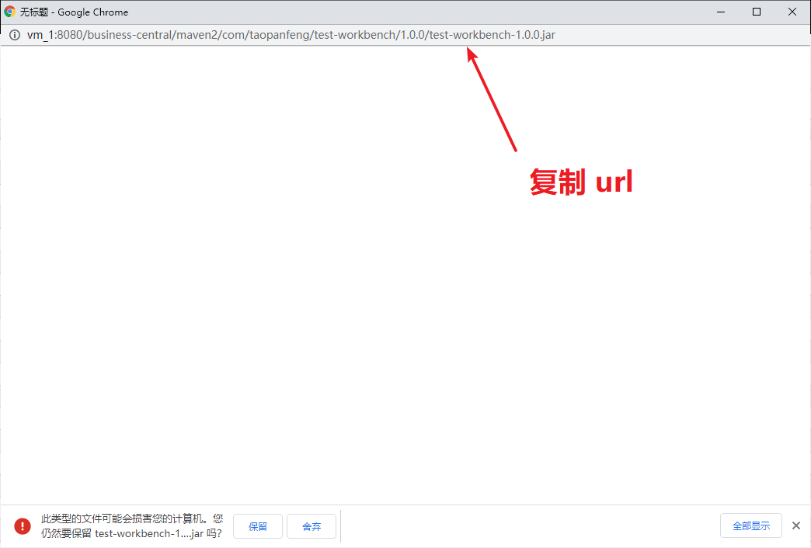
Task: Select the URL text in the address bar
Action: pyautogui.click(x=291, y=35)
